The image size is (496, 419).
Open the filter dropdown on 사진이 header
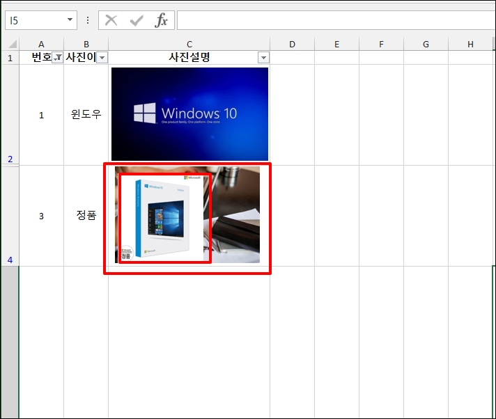pyautogui.click(x=102, y=58)
